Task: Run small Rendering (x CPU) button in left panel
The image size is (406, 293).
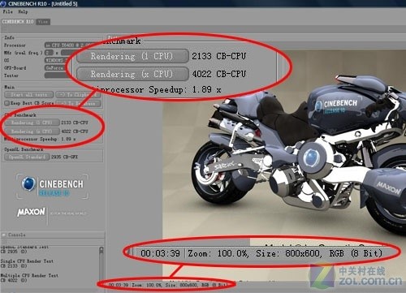Action: tap(32, 131)
